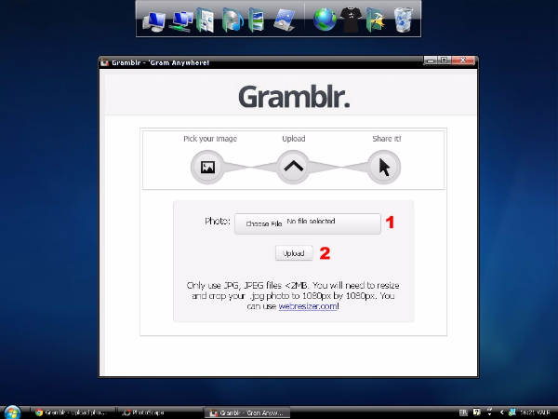Minimize the Gramblr window
This screenshot has height=419, width=558.
tap(431, 61)
